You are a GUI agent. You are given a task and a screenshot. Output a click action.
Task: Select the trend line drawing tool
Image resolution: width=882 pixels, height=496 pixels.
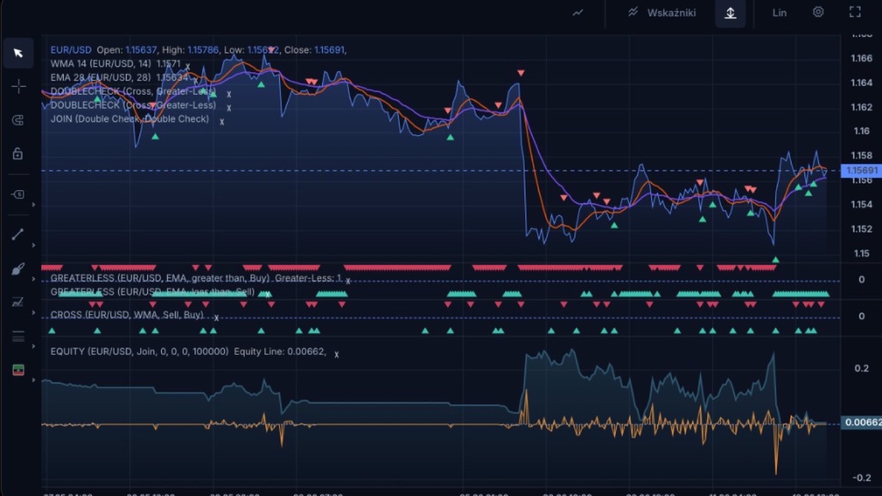click(x=18, y=234)
